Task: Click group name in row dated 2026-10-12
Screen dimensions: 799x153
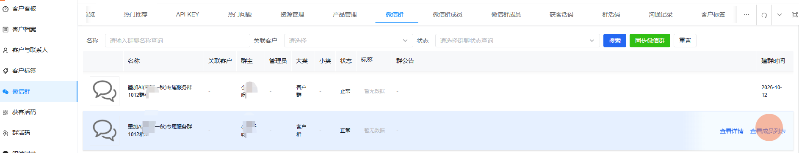Action: tap(160, 91)
